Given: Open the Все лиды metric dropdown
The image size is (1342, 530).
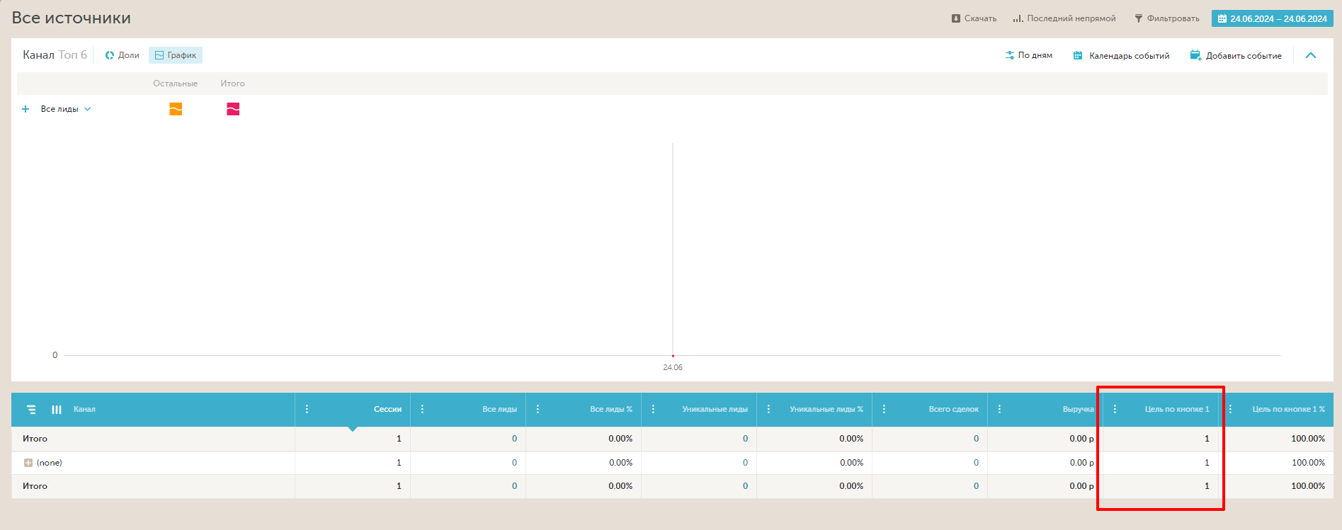Looking at the screenshot, I should (x=66, y=109).
